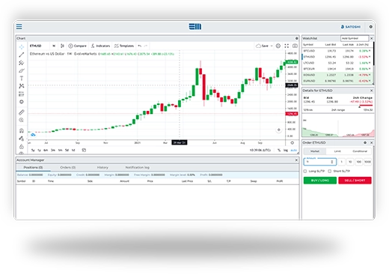This screenshot has height=278, width=389.
Task: Set chart range to 3m
Action: [53, 151]
